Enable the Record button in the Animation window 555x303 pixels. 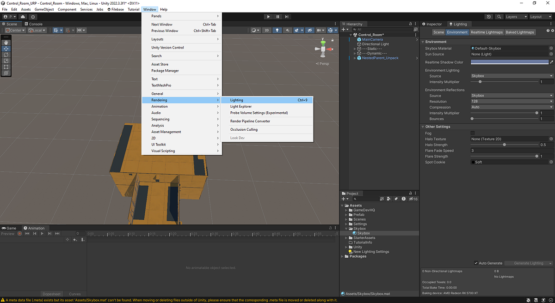click(19, 234)
